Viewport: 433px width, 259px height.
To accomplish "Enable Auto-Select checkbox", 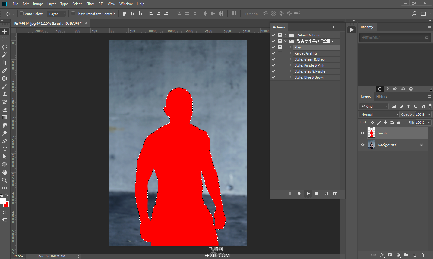I will click(22, 14).
